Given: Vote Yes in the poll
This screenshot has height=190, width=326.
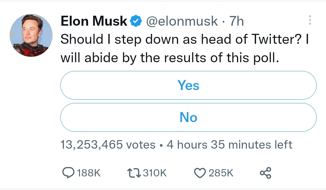Looking at the screenshot, I should click(x=188, y=85).
